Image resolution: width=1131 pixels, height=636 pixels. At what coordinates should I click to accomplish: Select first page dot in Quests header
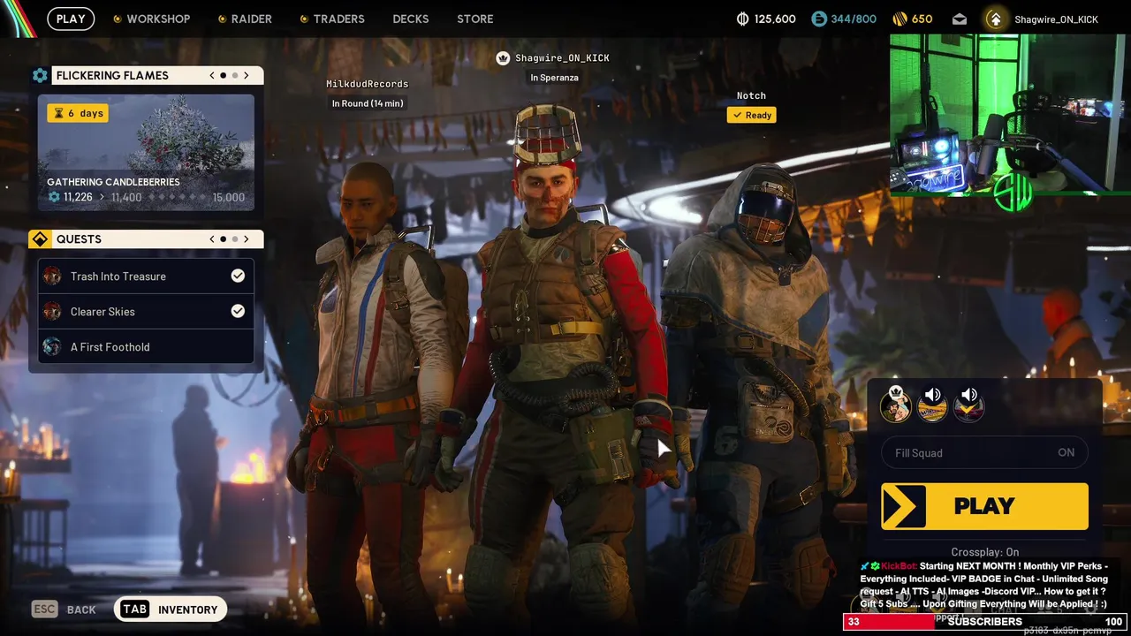click(x=224, y=239)
